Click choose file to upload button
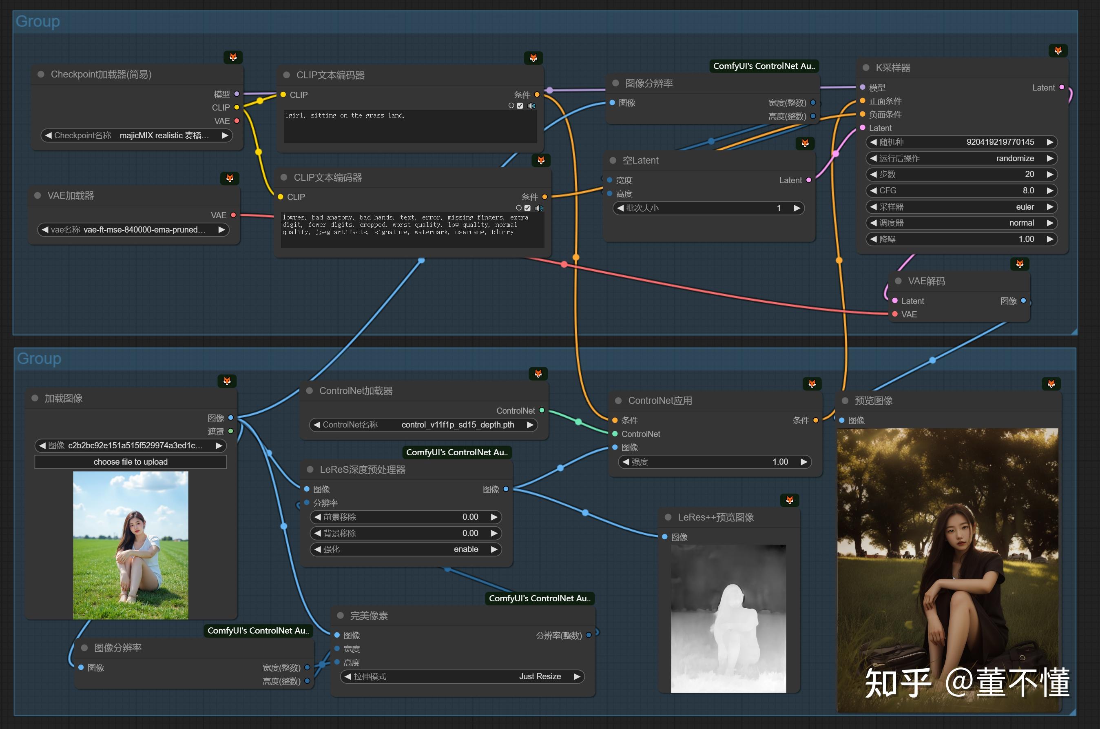Image resolution: width=1100 pixels, height=729 pixels. click(x=131, y=462)
